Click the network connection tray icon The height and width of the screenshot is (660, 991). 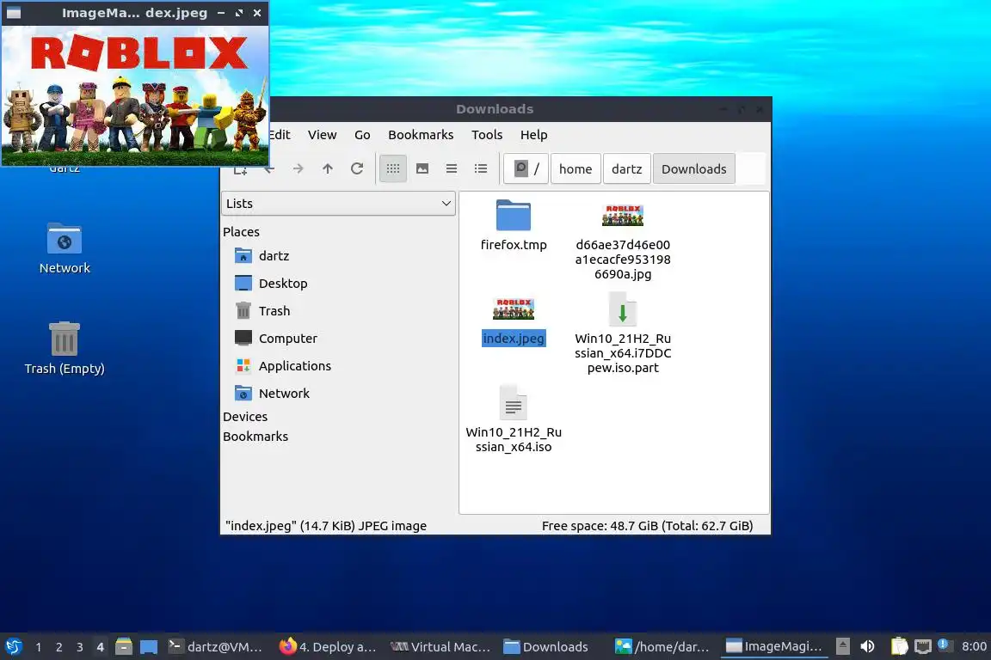pos(923,646)
